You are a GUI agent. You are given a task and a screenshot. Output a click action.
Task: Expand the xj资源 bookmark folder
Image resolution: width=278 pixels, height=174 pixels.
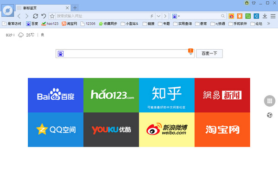point(218,24)
